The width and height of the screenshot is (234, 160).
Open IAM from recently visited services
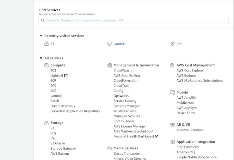(x=179, y=44)
